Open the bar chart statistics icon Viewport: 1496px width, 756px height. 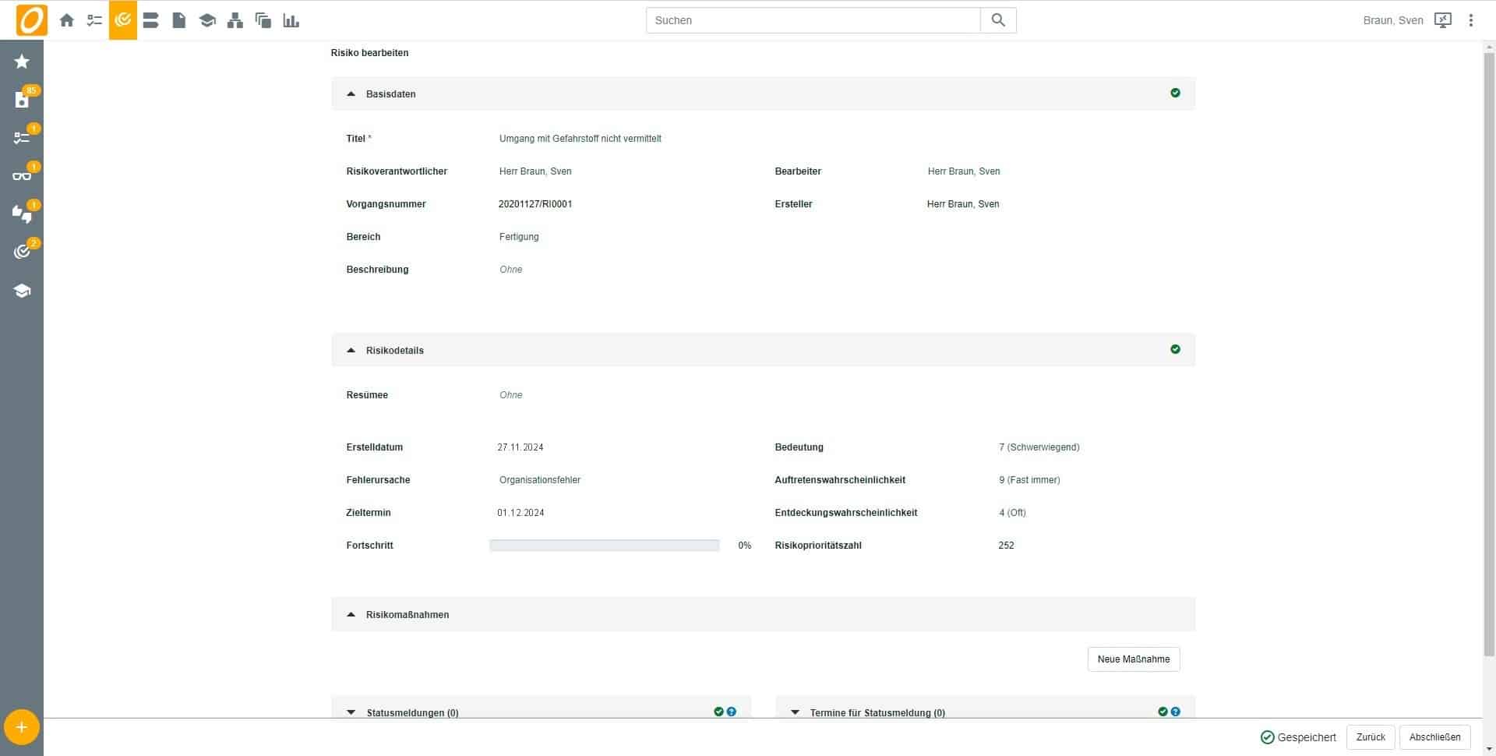(x=291, y=21)
